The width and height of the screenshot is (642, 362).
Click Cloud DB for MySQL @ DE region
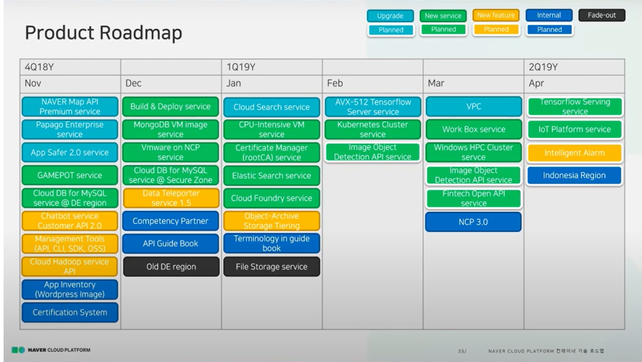70,198
